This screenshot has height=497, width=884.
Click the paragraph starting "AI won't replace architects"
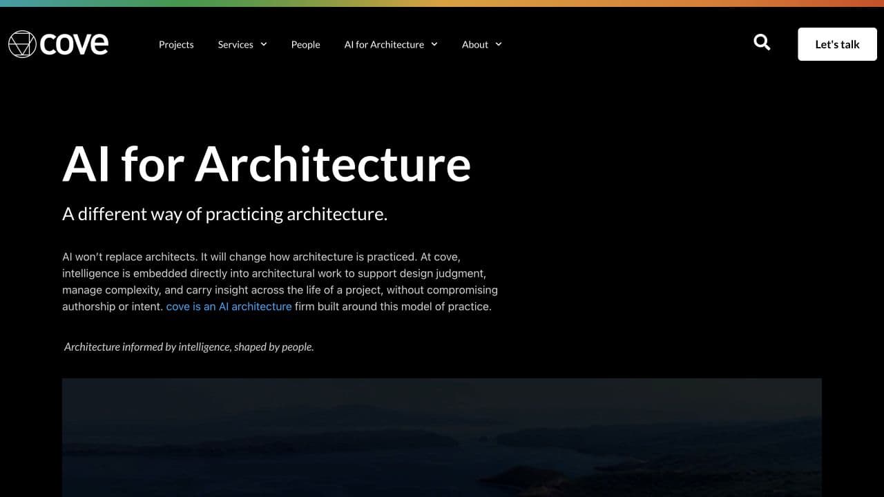coord(280,282)
